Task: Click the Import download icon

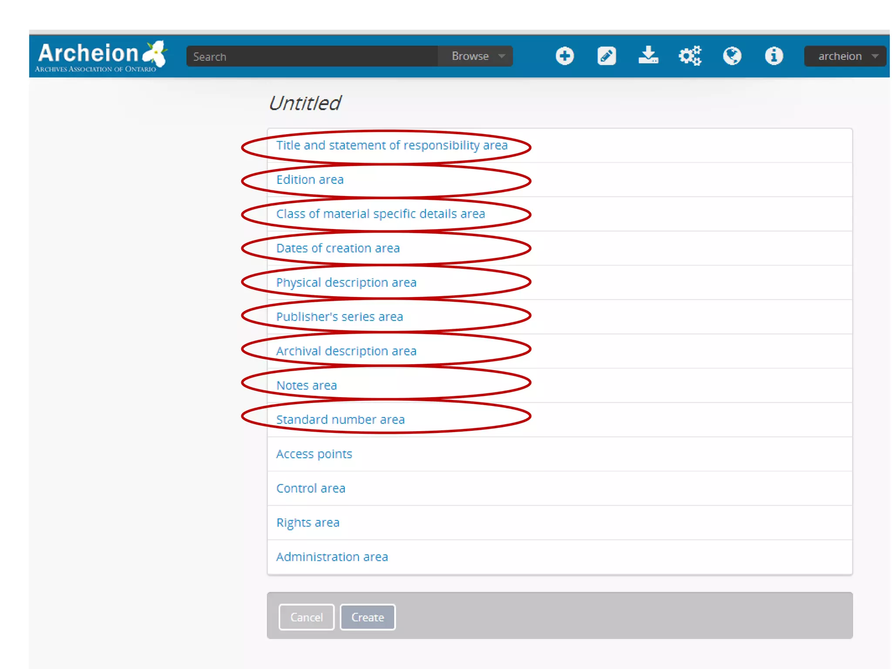Action: (648, 55)
